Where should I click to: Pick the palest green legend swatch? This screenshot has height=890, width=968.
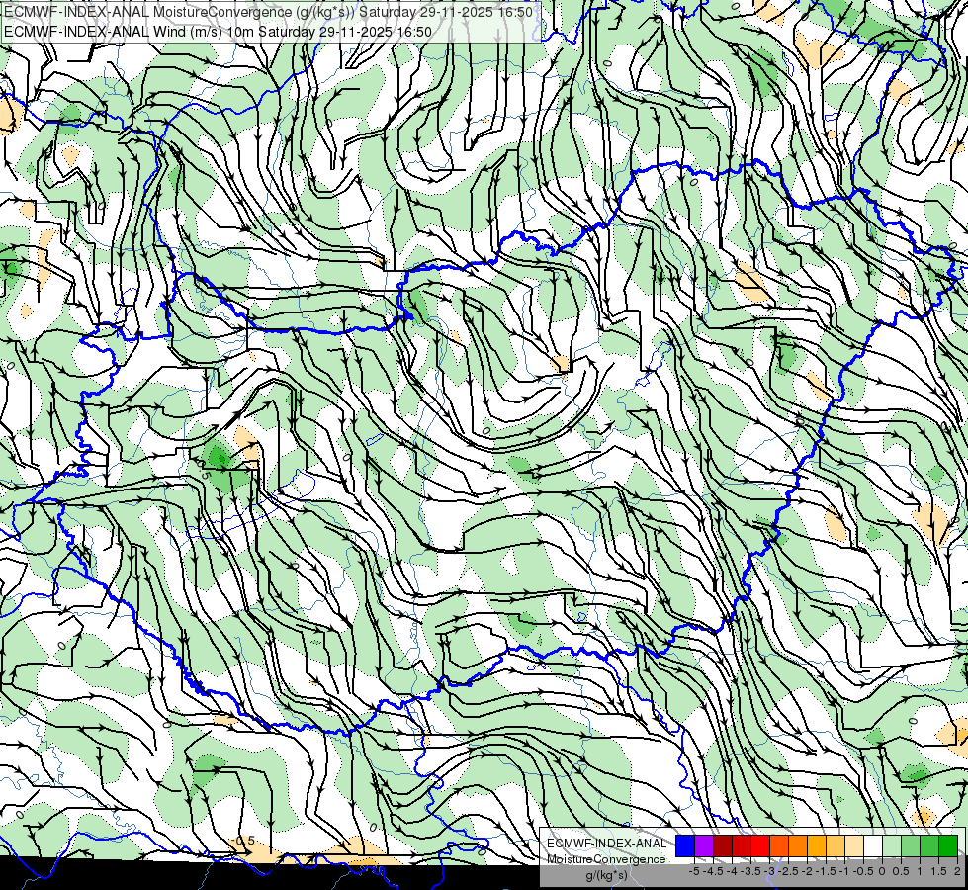892,846
